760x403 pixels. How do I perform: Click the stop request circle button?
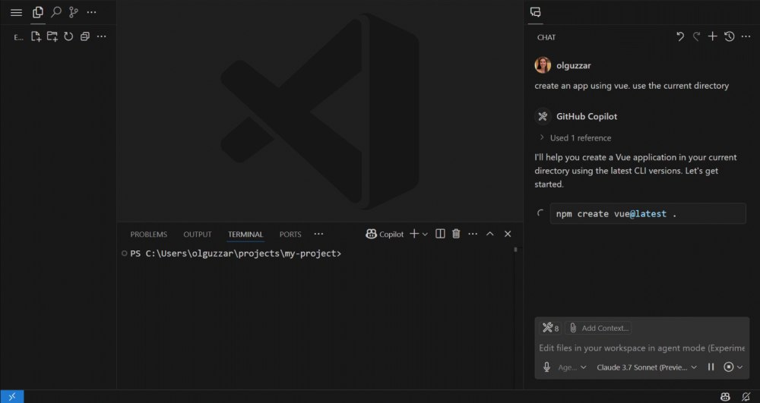(728, 367)
